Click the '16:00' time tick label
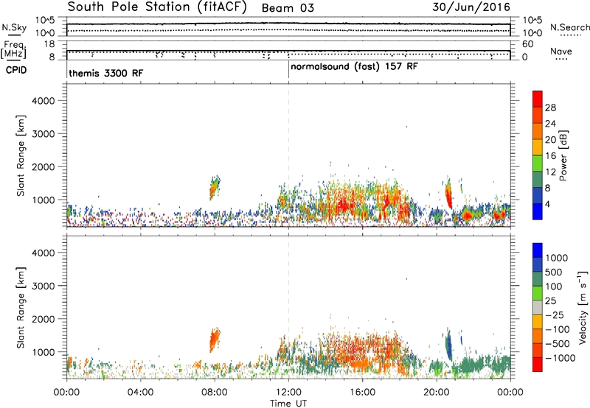This screenshot has height=408, width=590. tap(362, 392)
